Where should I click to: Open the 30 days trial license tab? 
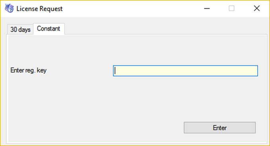coord(20,29)
